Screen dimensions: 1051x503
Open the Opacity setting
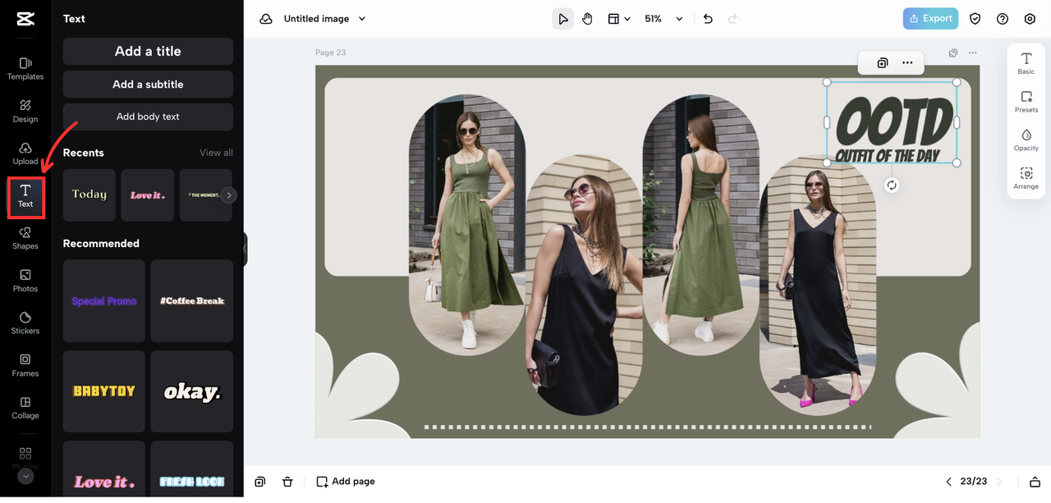coord(1026,139)
